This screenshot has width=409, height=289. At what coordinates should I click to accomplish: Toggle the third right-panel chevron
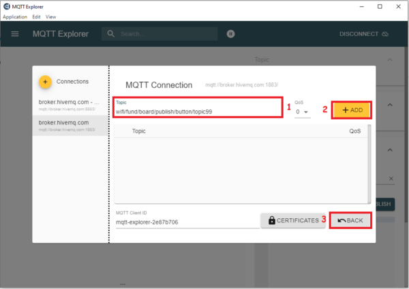pos(391,150)
